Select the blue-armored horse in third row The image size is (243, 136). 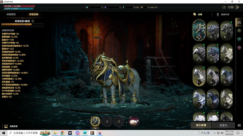[227, 76]
